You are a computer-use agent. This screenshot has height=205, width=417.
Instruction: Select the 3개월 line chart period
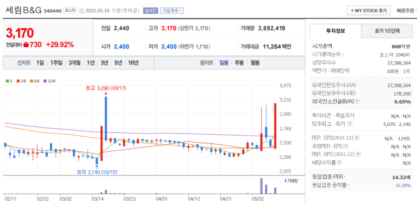point(74,63)
